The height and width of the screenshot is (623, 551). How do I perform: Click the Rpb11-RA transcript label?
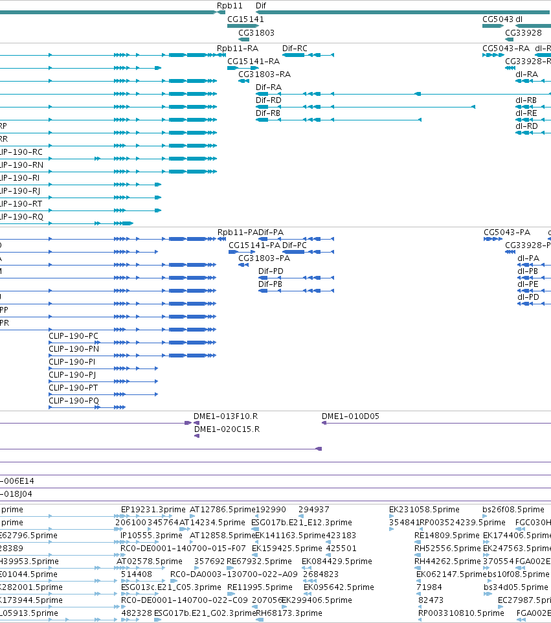pos(238,48)
